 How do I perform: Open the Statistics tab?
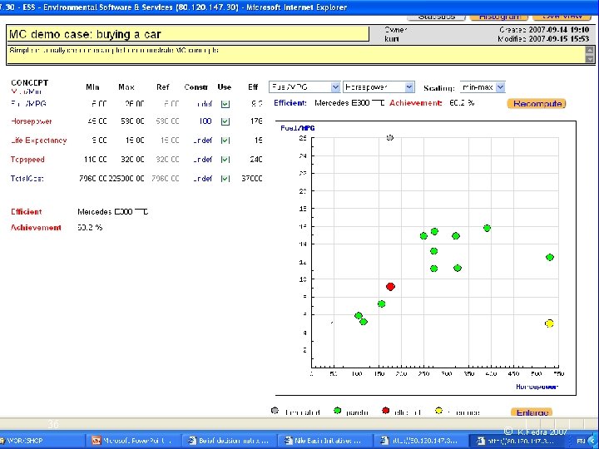click(437, 16)
